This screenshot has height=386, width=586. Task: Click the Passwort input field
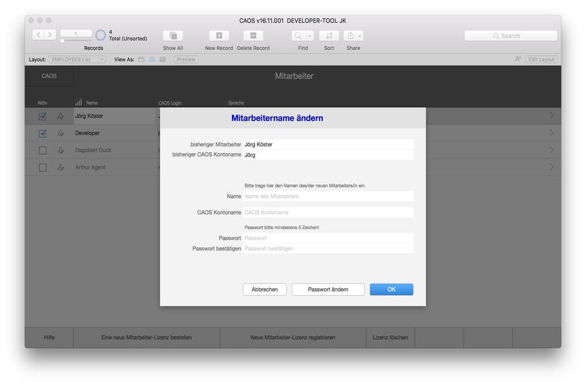(328, 238)
